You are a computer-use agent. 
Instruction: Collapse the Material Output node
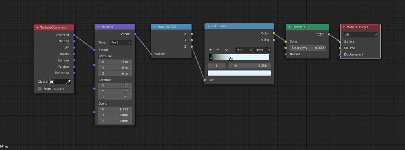(344, 27)
